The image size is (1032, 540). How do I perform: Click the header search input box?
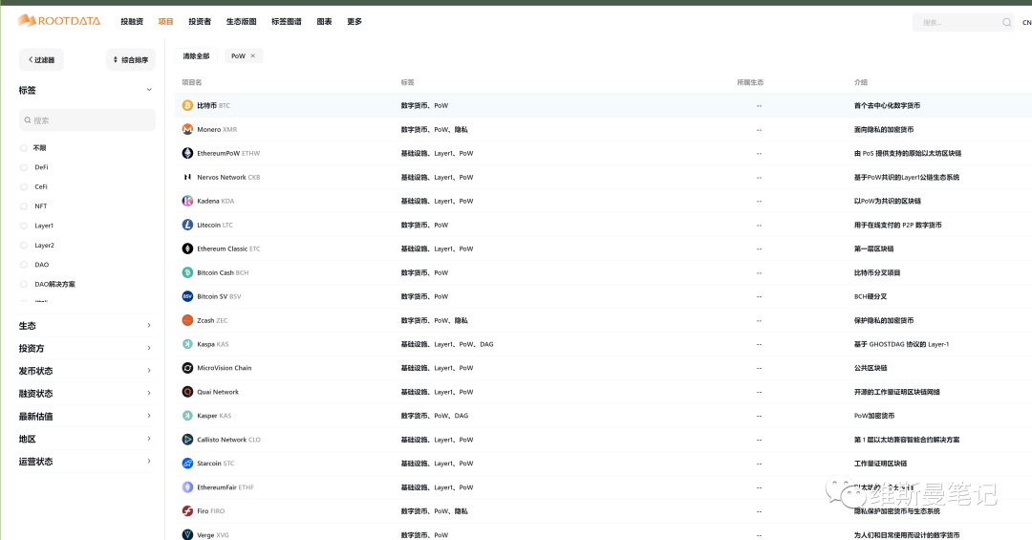point(963,22)
